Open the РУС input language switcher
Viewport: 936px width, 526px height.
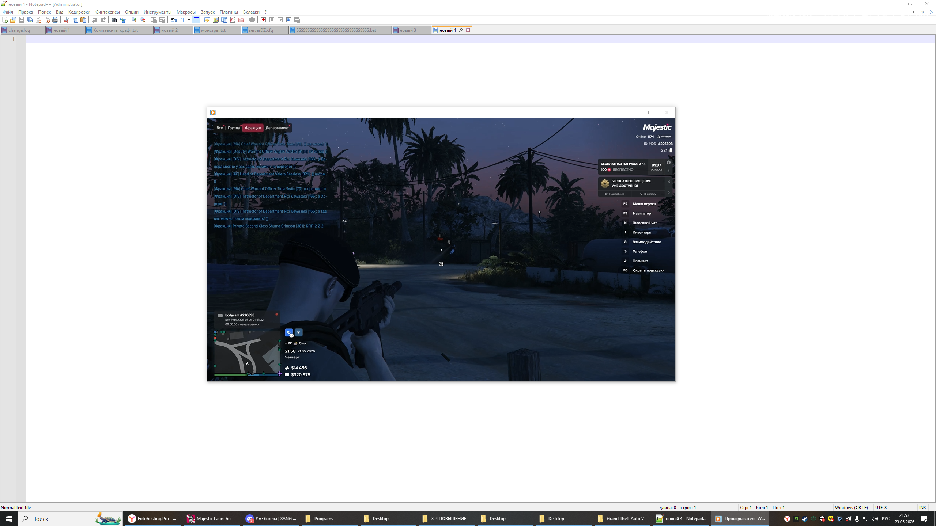click(886, 519)
